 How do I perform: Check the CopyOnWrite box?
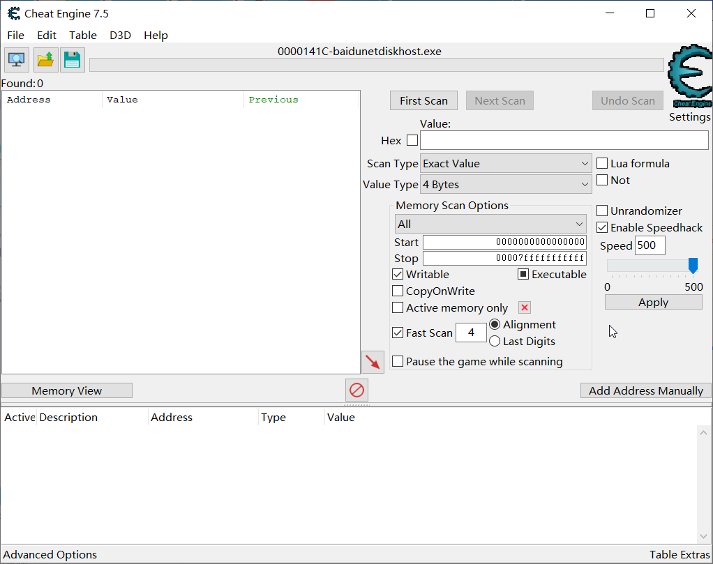click(398, 291)
